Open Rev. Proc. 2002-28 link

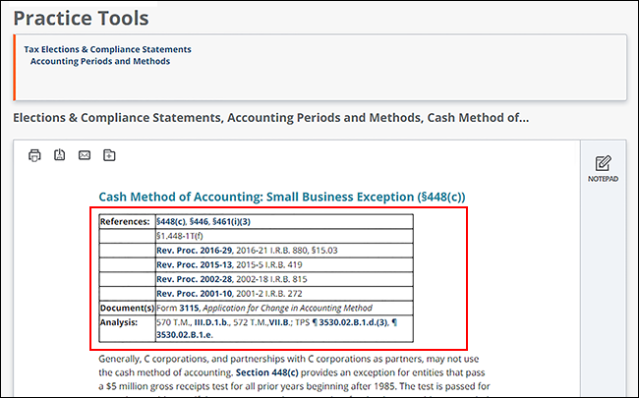[192, 279]
